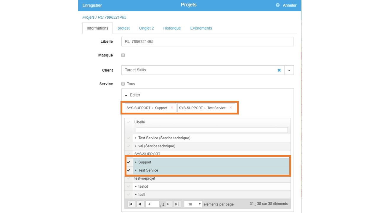The width and height of the screenshot is (379, 213).
Task: Open the help question mark icon
Action: tap(277, 5)
